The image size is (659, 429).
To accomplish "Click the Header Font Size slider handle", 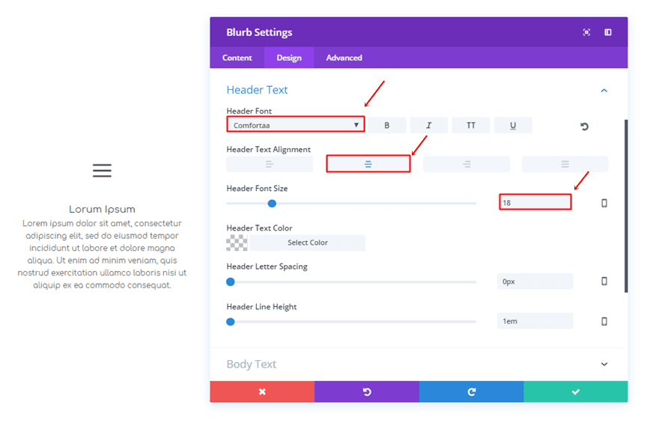I will pyautogui.click(x=272, y=203).
